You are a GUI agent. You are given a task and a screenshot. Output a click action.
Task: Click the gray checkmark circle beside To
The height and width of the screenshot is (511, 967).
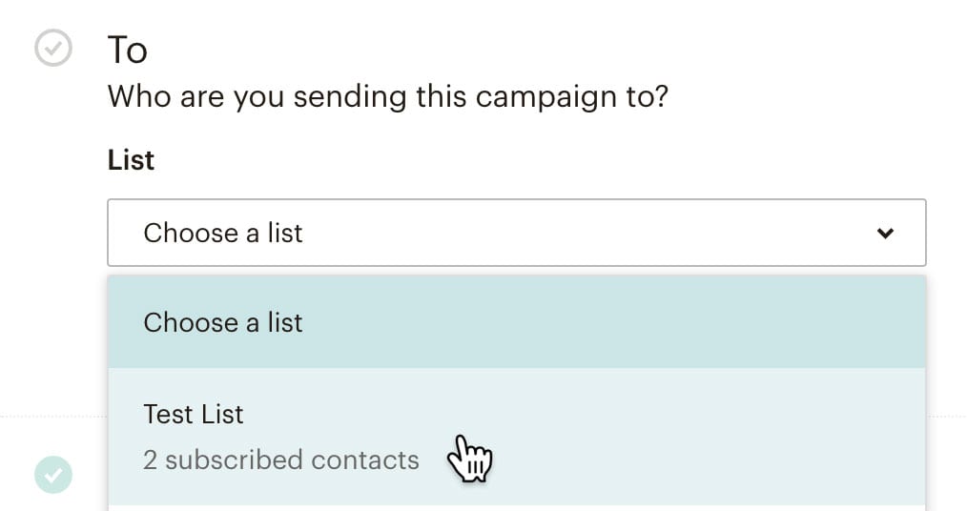pyautogui.click(x=53, y=49)
